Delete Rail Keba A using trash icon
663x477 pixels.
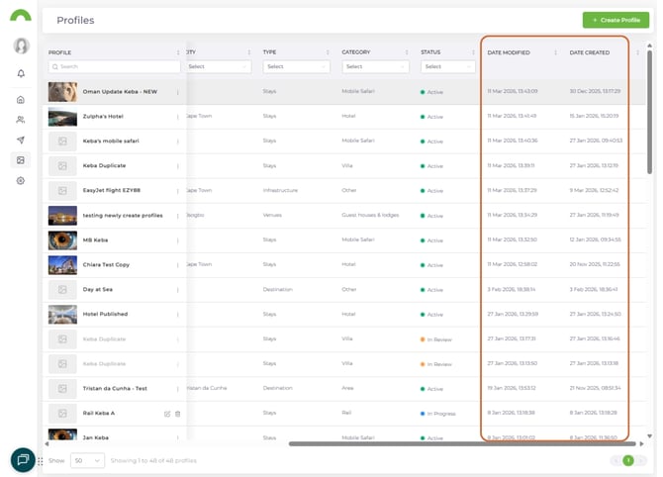click(178, 413)
